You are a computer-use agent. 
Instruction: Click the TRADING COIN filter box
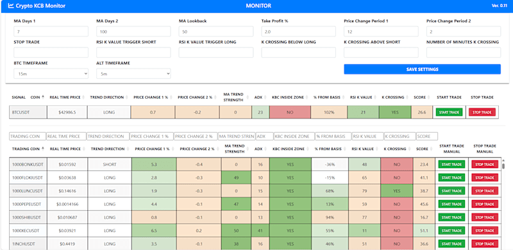pos(28,136)
